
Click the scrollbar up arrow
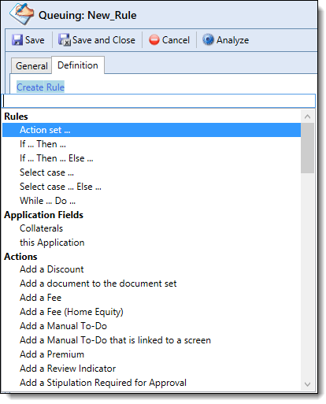pos(307,117)
